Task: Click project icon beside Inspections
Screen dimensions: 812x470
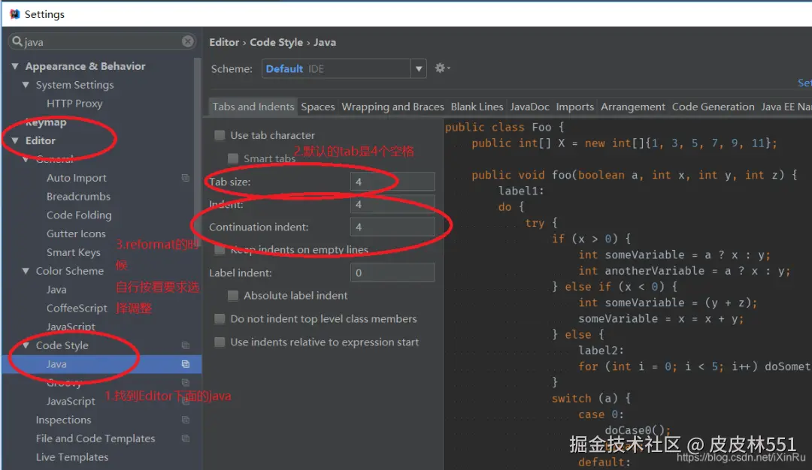Action: tap(186, 420)
